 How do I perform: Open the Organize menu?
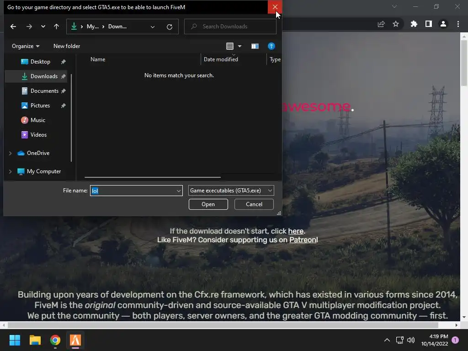coord(26,46)
